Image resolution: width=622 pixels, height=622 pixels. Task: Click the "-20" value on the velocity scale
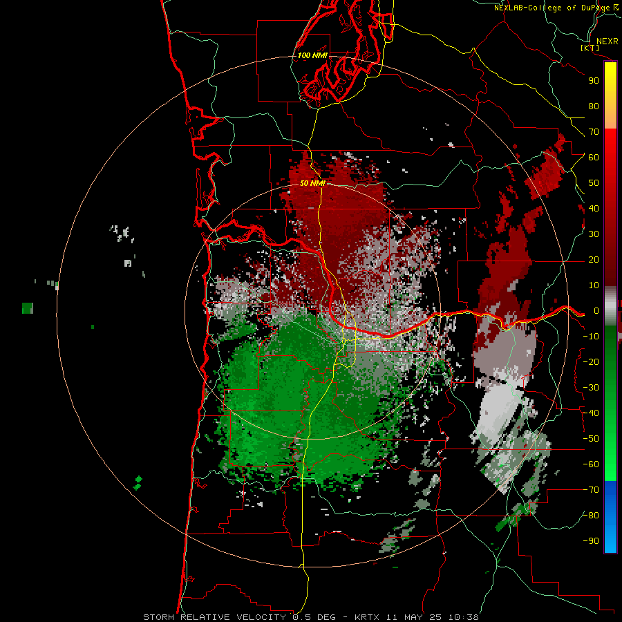pos(591,361)
